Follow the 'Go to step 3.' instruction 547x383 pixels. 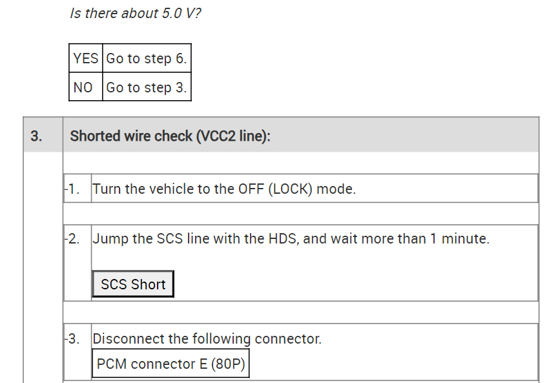tap(147, 88)
